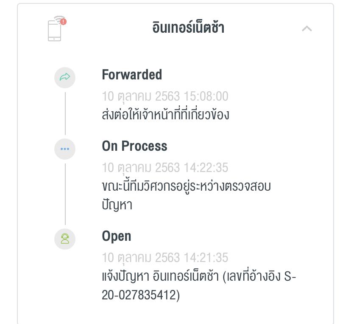Click the timestamp 10 ตุลาคม 2563 14:21:35
The height and width of the screenshot is (324, 351).
click(x=165, y=258)
